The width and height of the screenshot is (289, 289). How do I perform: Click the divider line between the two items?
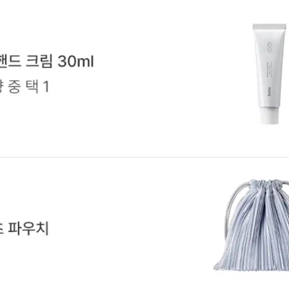pos(144,157)
